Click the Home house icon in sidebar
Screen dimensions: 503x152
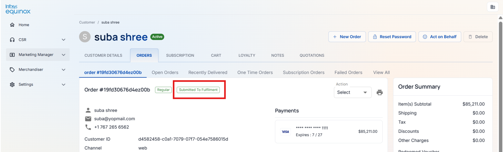pos(12,25)
